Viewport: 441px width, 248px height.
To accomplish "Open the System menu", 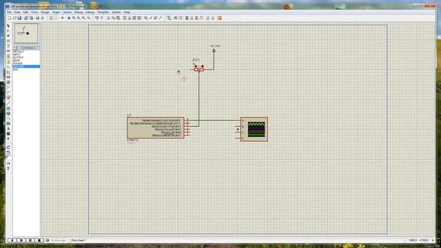I will pos(116,12).
